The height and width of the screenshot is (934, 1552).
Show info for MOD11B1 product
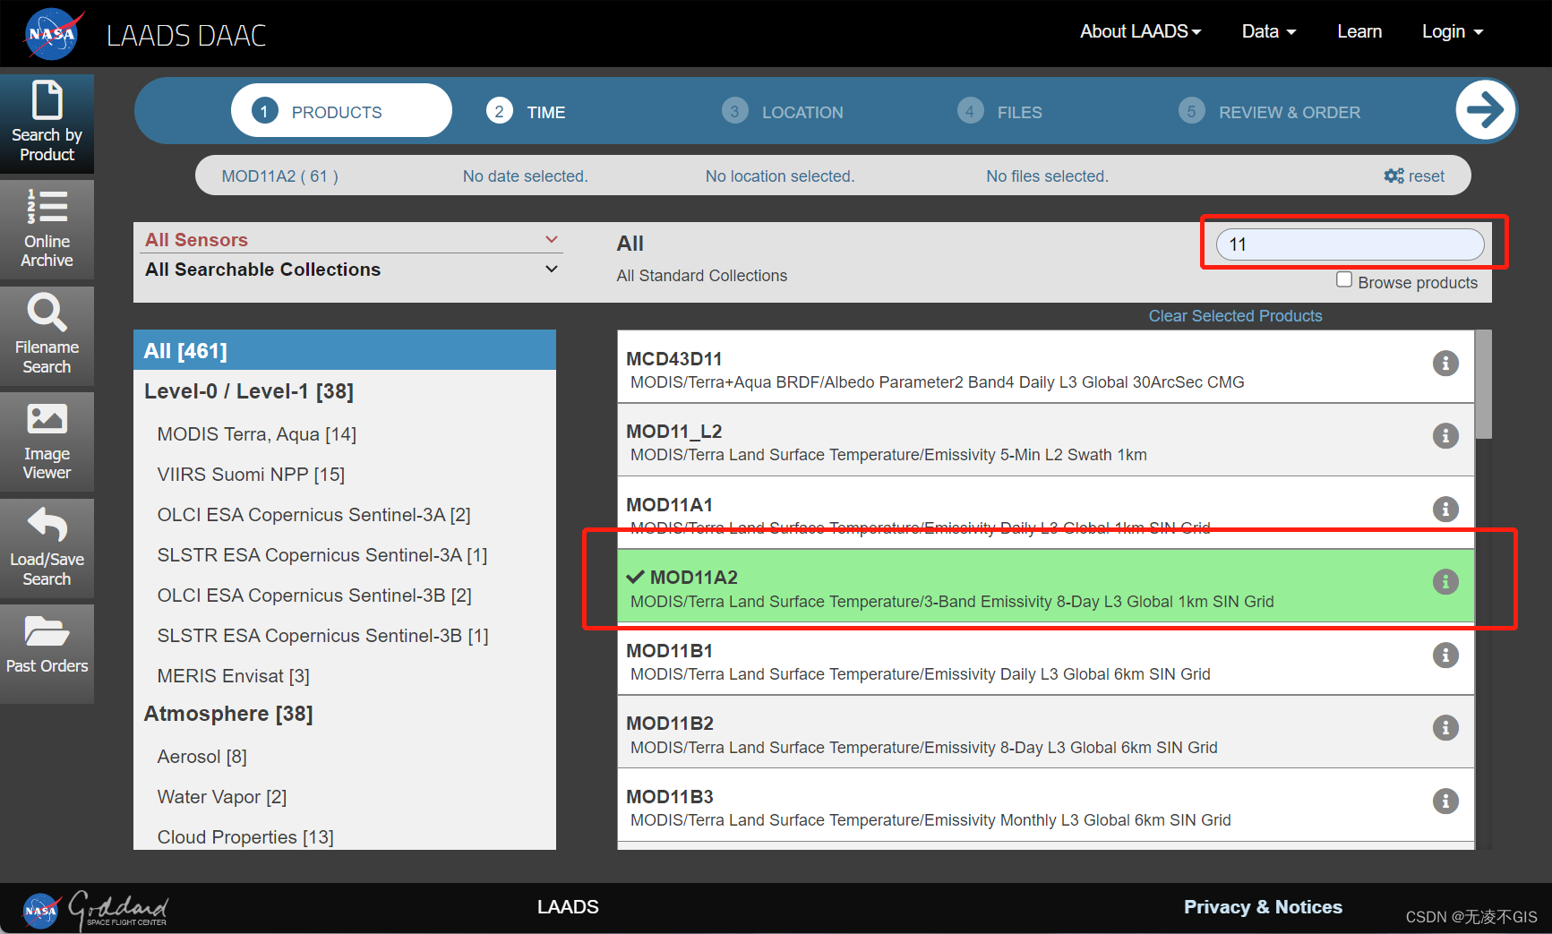tap(1445, 655)
